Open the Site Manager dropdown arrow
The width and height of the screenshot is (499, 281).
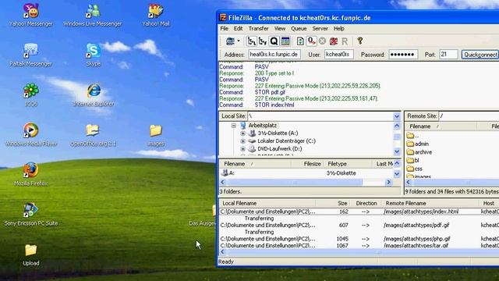tap(239, 41)
